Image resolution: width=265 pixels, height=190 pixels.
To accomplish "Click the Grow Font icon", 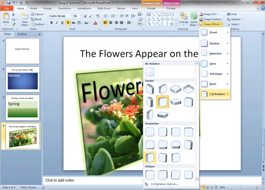I will tap(85, 16).
